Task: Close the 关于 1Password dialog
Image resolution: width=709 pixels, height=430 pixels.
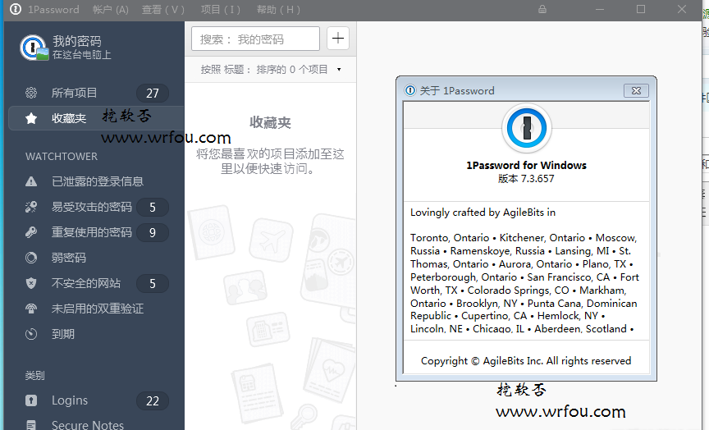Action: pyautogui.click(x=636, y=90)
